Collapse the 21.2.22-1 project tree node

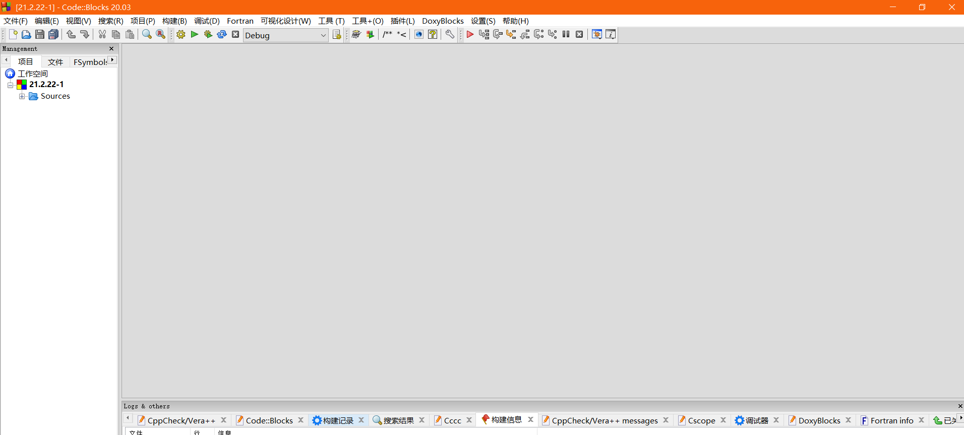click(10, 85)
